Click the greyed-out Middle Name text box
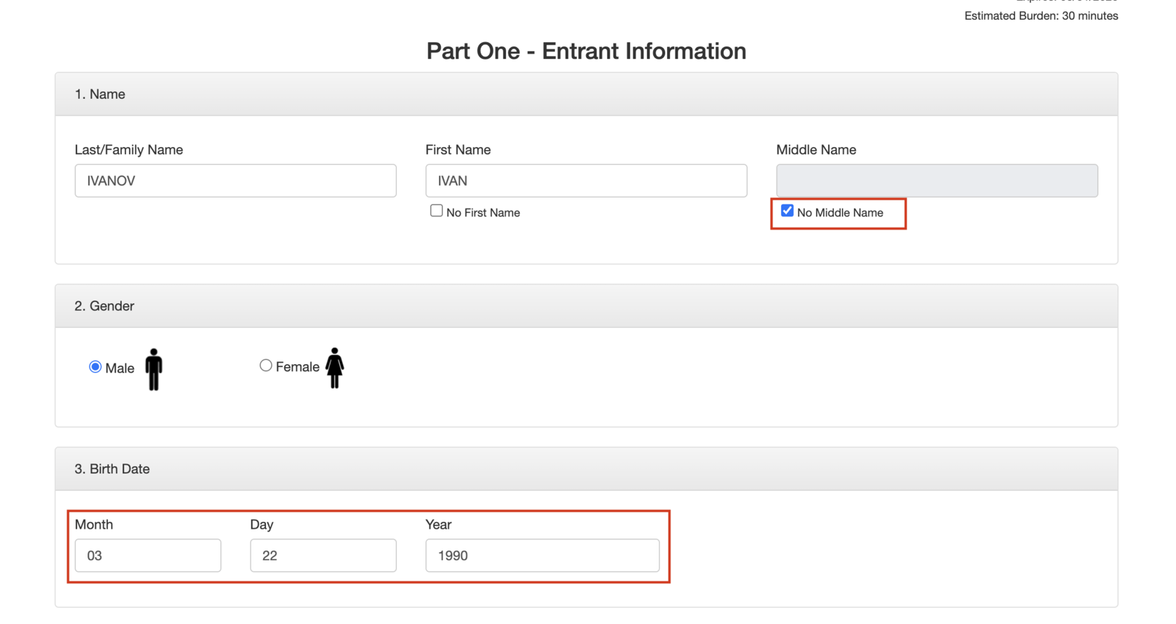1176x624 pixels. tap(937, 181)
